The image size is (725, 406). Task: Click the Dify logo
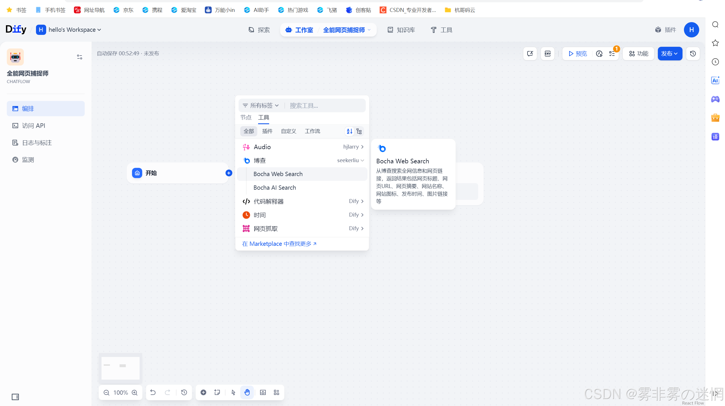tap(16, 29)
